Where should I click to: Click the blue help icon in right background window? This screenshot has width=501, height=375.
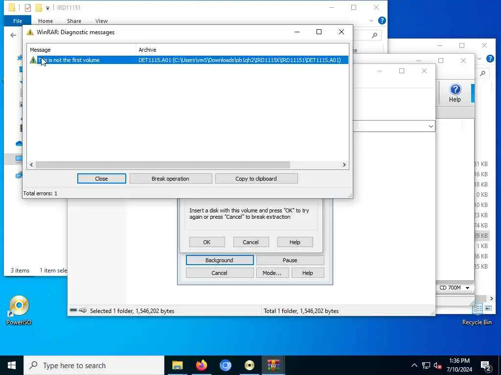(490, 59)
